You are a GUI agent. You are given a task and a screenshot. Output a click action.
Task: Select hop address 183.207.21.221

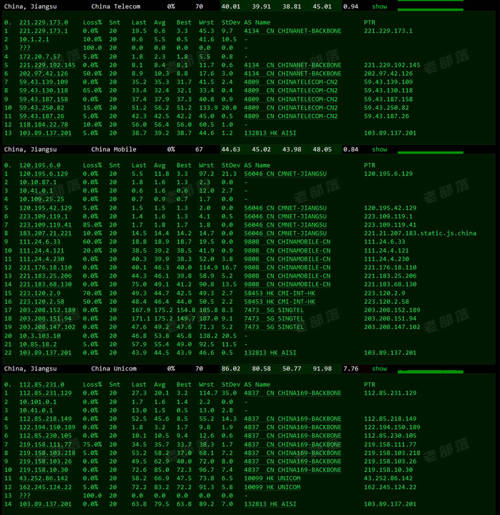pyautogui.click(x=45, y=233)
